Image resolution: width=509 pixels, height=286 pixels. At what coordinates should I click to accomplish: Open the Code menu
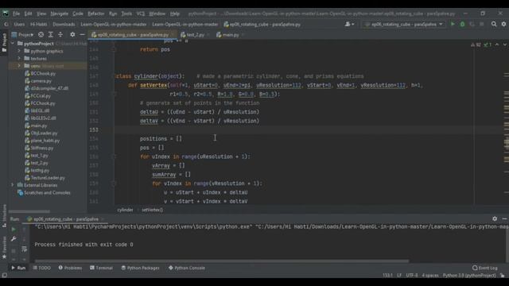pyautogui.click(x=78, y=14)
